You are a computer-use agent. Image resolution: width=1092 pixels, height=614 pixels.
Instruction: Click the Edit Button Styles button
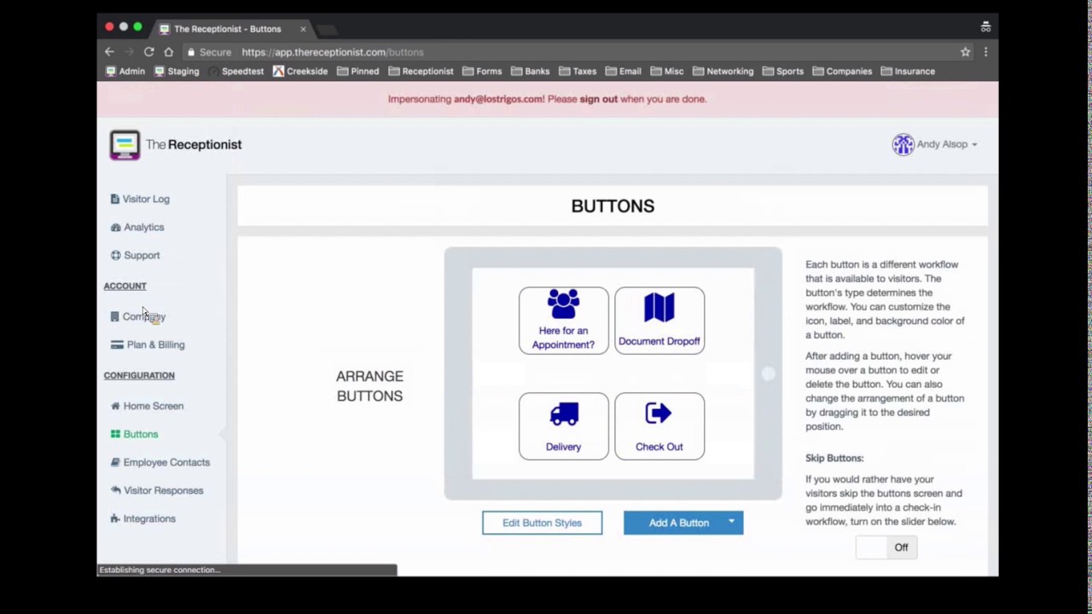542,523
